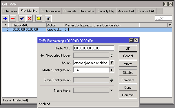Viewport: 175px width, 108px height.
Task: Open the Master Configuration dropdown arrow
Action: click(x=112, y=70)
